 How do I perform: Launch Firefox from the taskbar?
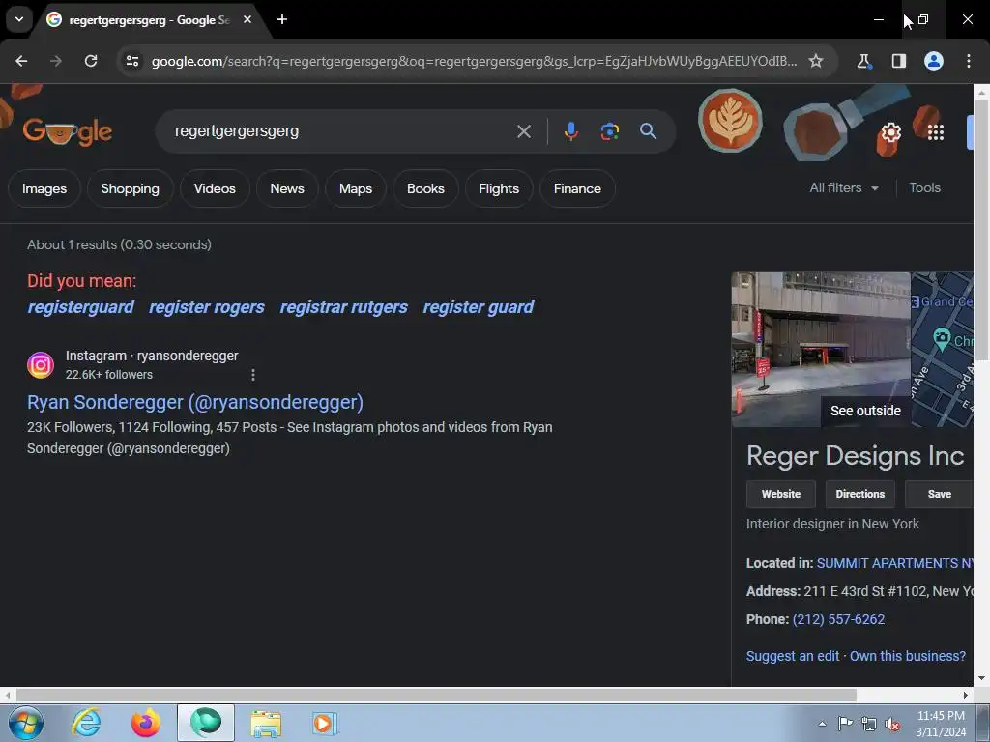coord(146,723)
